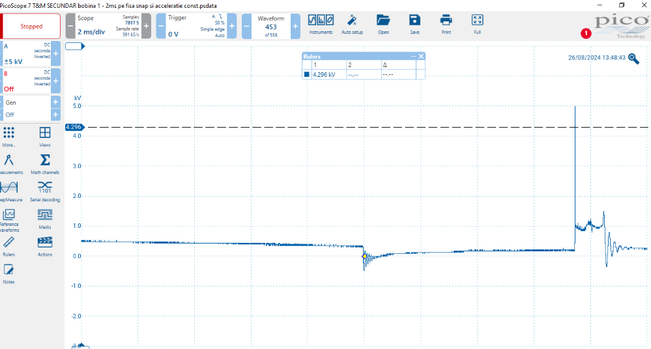Open the Masks tool

pyautogui.click(x=45, y=218)
